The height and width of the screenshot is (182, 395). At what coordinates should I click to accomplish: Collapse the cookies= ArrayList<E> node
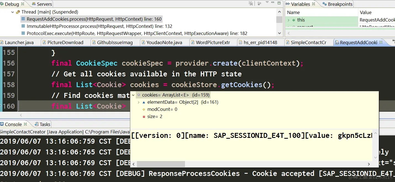point(133,95)
